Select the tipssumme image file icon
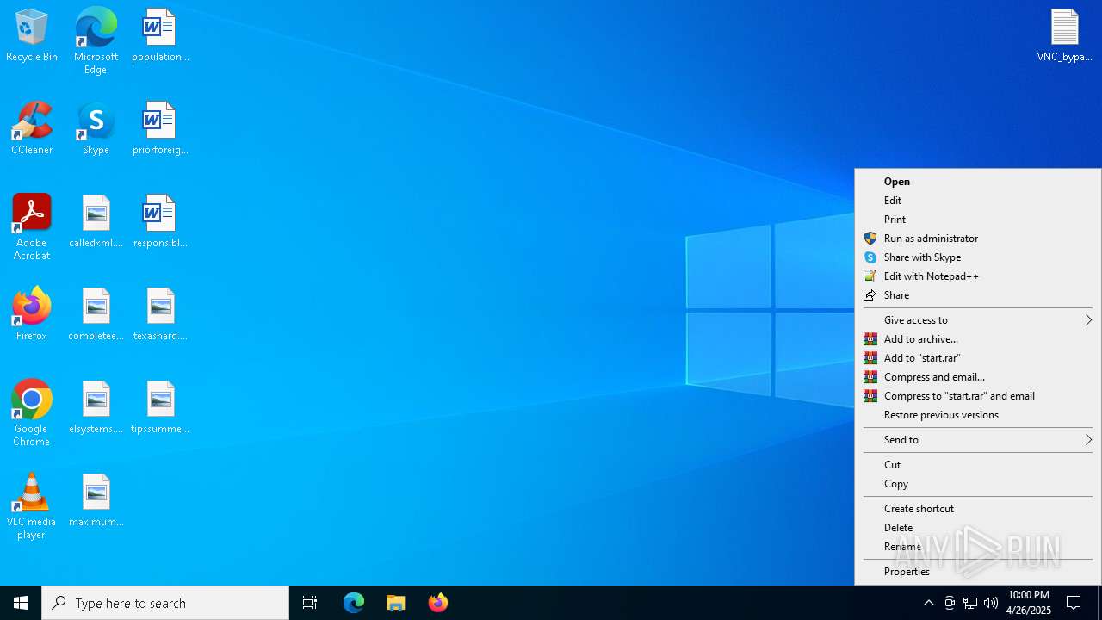The image size is (1102, 620). point(160,408)
